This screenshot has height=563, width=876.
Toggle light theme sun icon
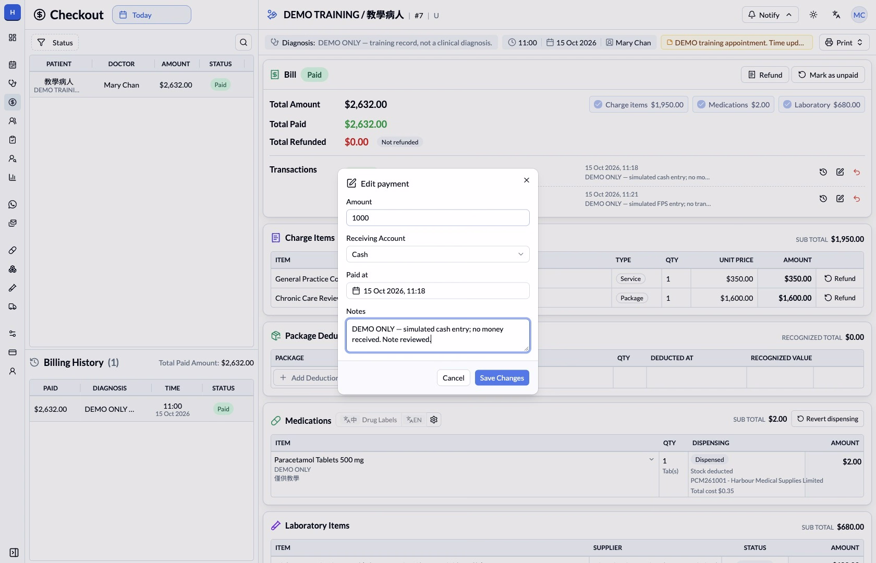tap(813, 15)
